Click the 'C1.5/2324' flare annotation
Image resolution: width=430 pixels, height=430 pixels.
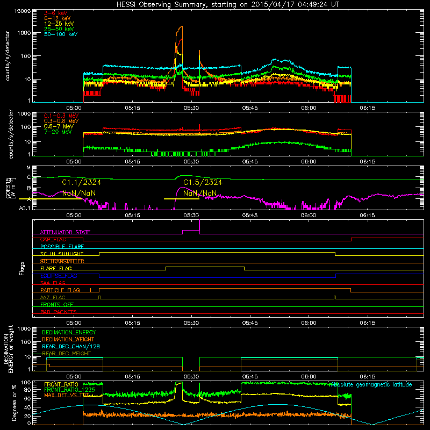[x=203, y=182]
